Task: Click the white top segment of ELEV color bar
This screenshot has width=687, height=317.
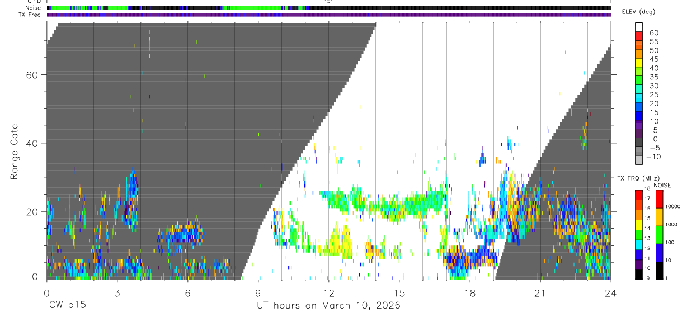Action: click(x=638, y=27)
